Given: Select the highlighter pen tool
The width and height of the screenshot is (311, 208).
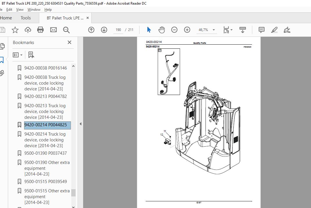Looking at the screenshot, I should 274,30.
